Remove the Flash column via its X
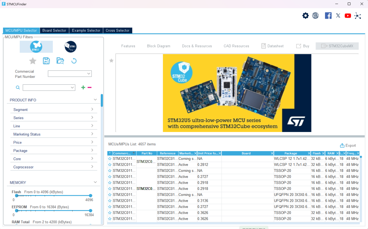Viewport: 368px width, 229px height. point(323,153)
